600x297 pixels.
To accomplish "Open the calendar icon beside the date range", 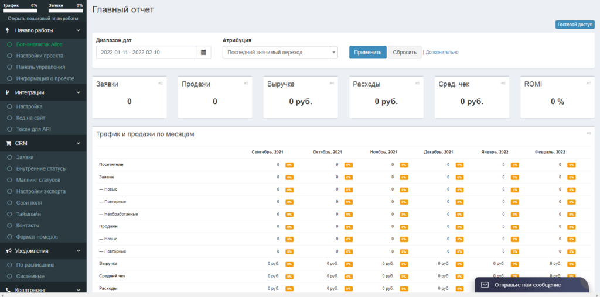I will click(203, 52).
